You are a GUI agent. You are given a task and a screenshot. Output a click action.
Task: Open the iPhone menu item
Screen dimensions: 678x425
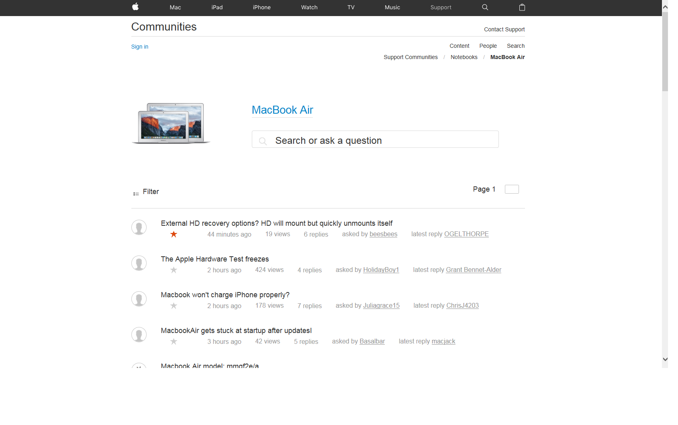pos(261,7)
